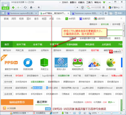Click the favorites star icon
The height and width of the screenshot is (115, 126).
(x=39, y=7)
